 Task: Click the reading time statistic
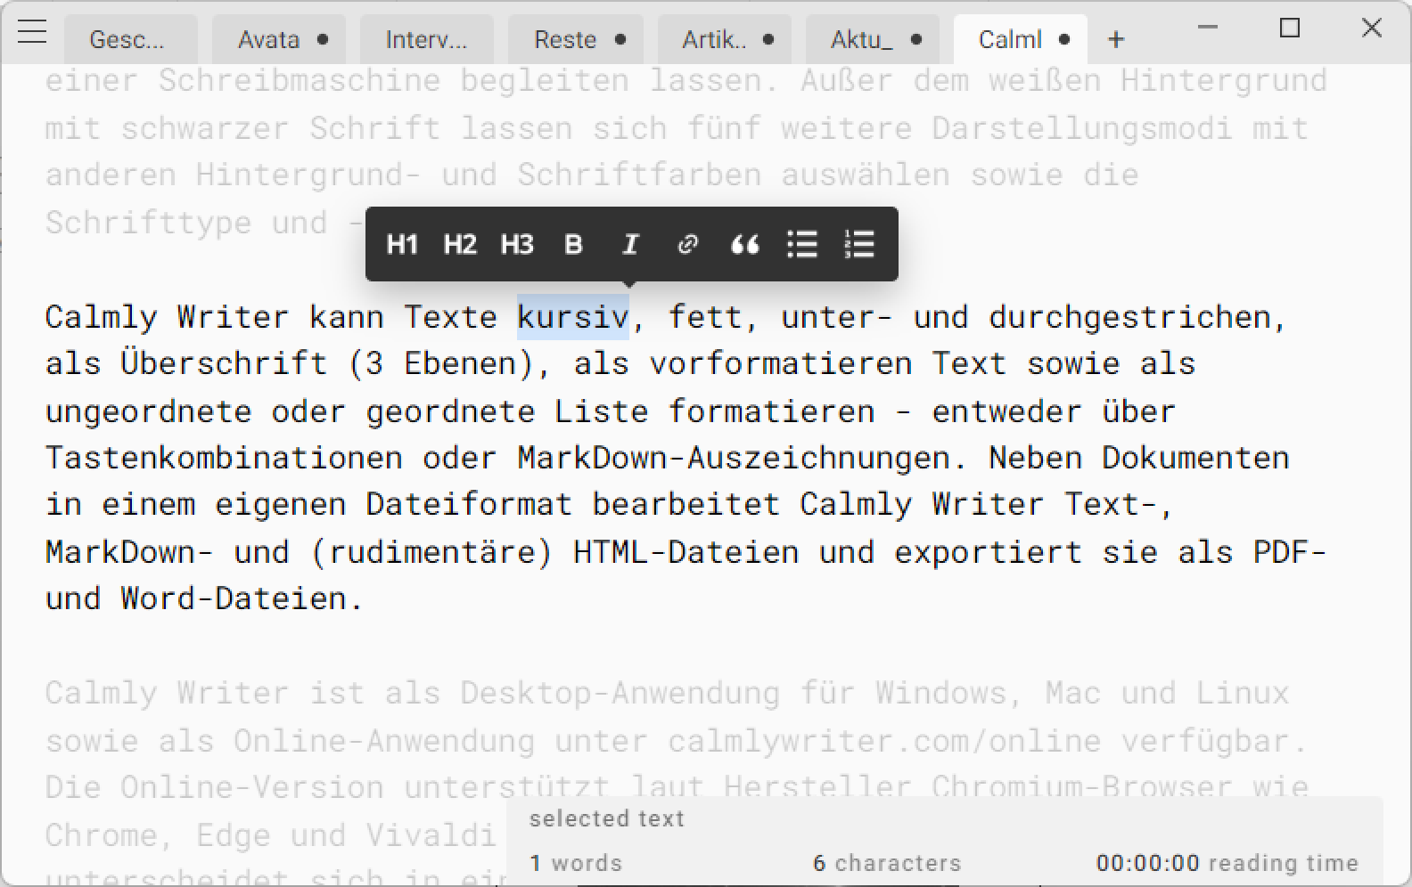pos(1227,863)
